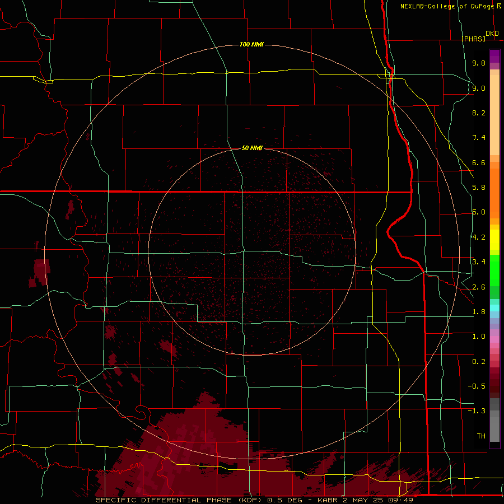Click the -1.3 scale value
The height and width of the screenshot is (504, 504).
coord(477,411)
